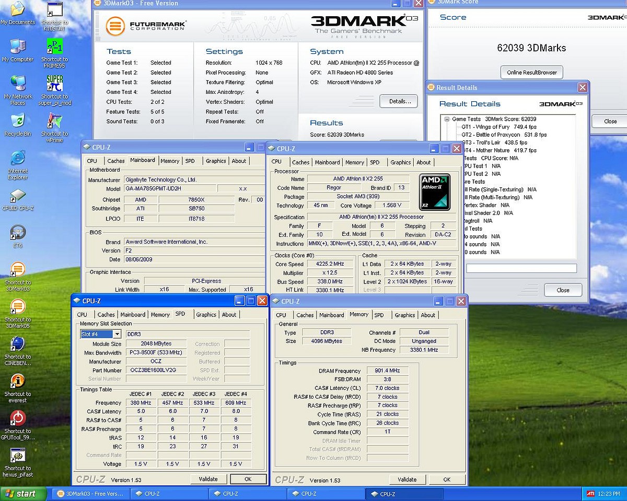Collapse the Game Tests tree node

(447, 119)
